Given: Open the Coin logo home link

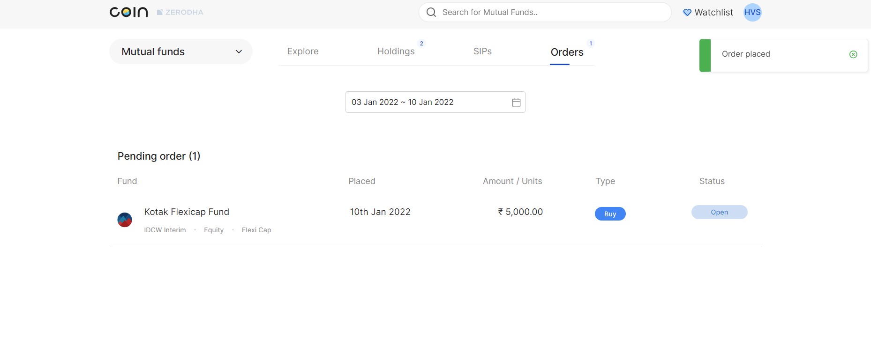Looking at the screenshot, I should pos(129,12).
